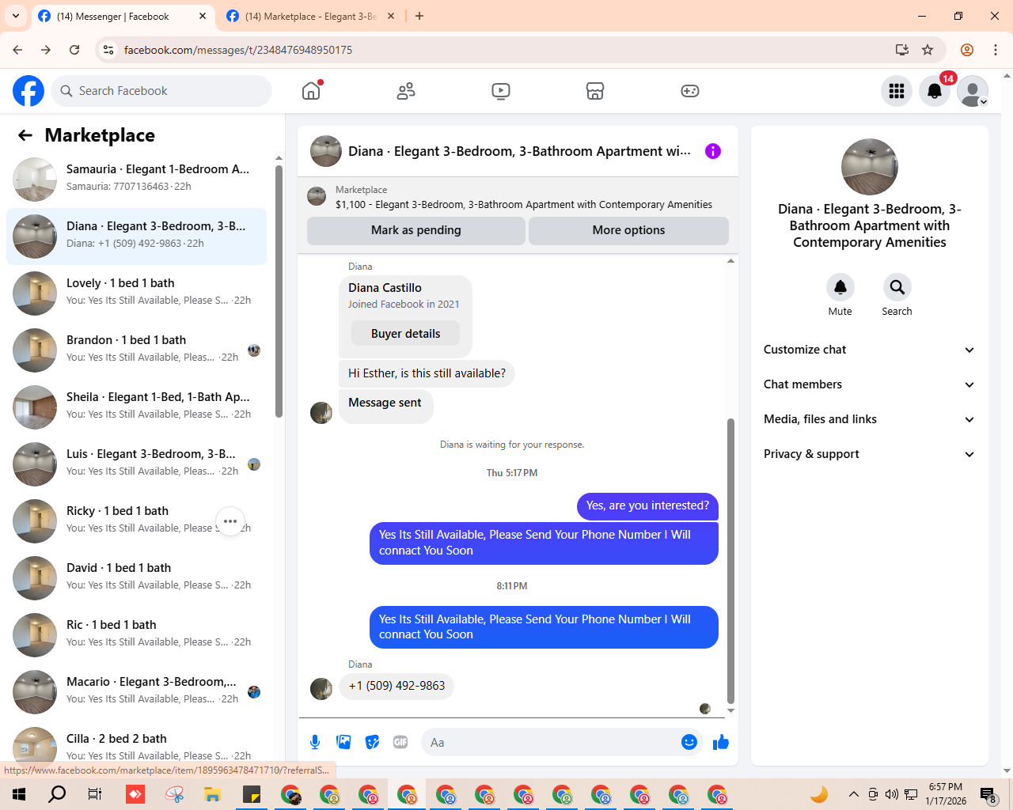Viewport: 1013px width, 810px height.
Task: Go to the Home feed icon
Action: click(x=311, y=91)
